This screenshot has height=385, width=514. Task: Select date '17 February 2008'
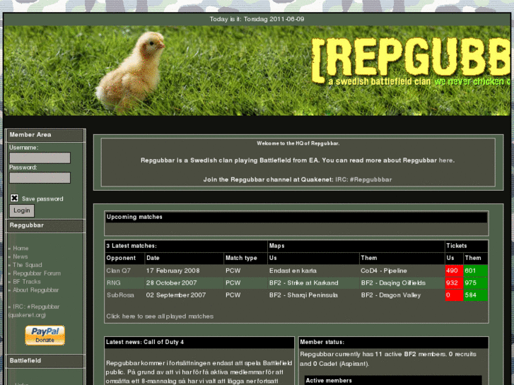(x=173, y=271)
